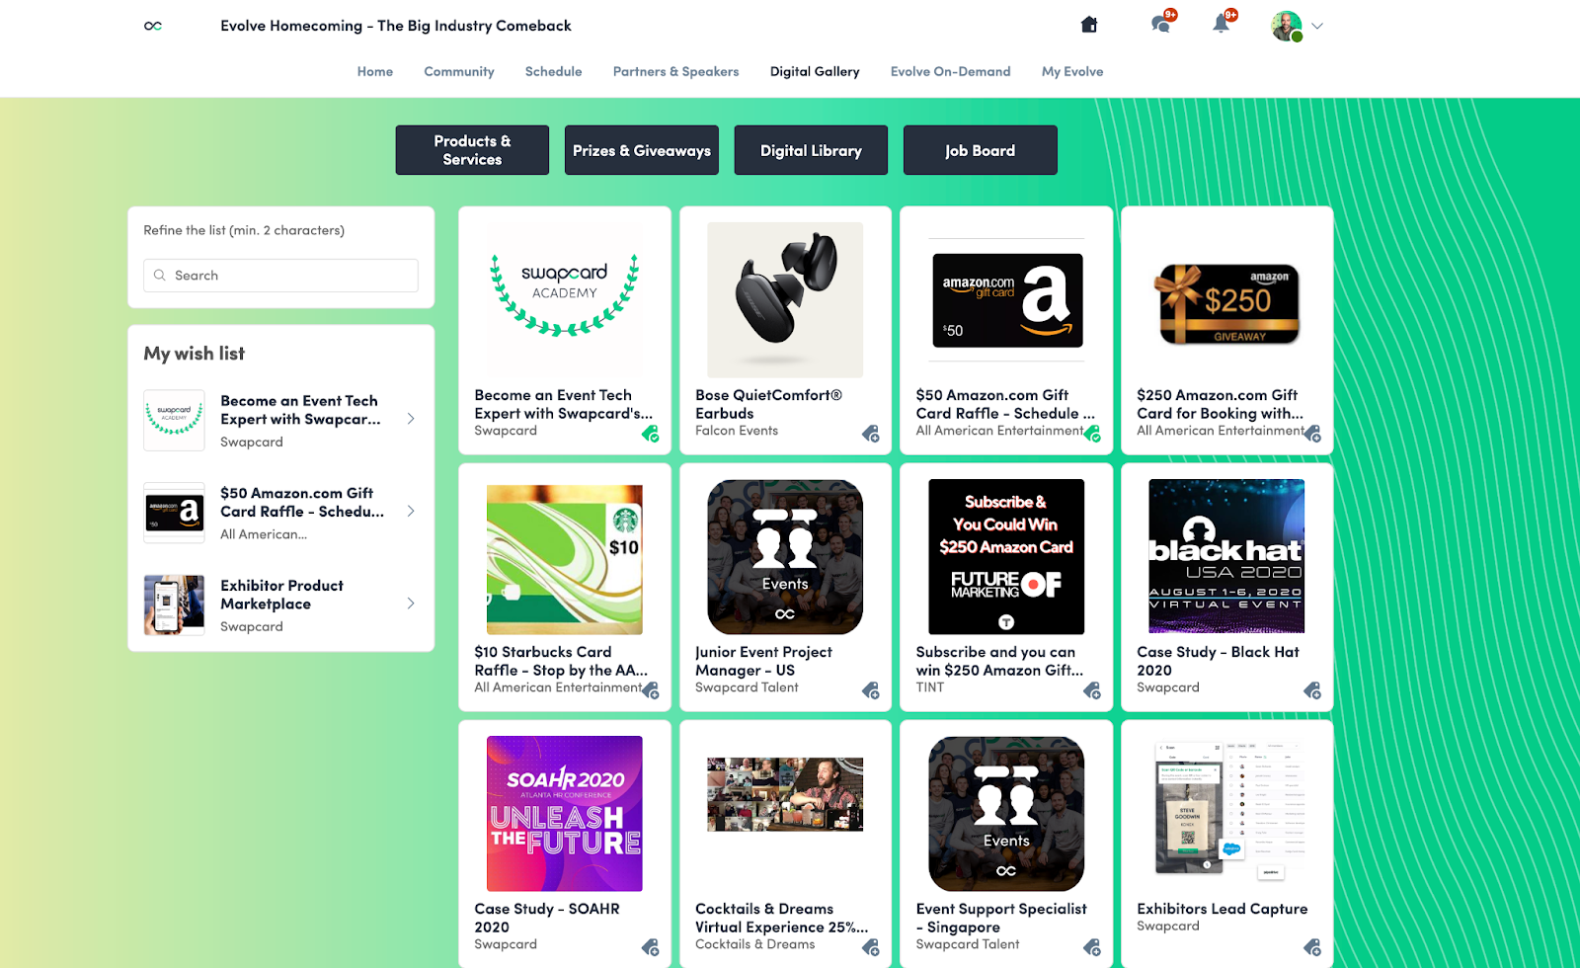Toggle wish list tag on Bose QuietComfort Earbuds card
This screenshot has width=1580, height=968.
tap(871, 434)
